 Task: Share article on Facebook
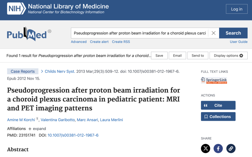[x=218, y=148]
